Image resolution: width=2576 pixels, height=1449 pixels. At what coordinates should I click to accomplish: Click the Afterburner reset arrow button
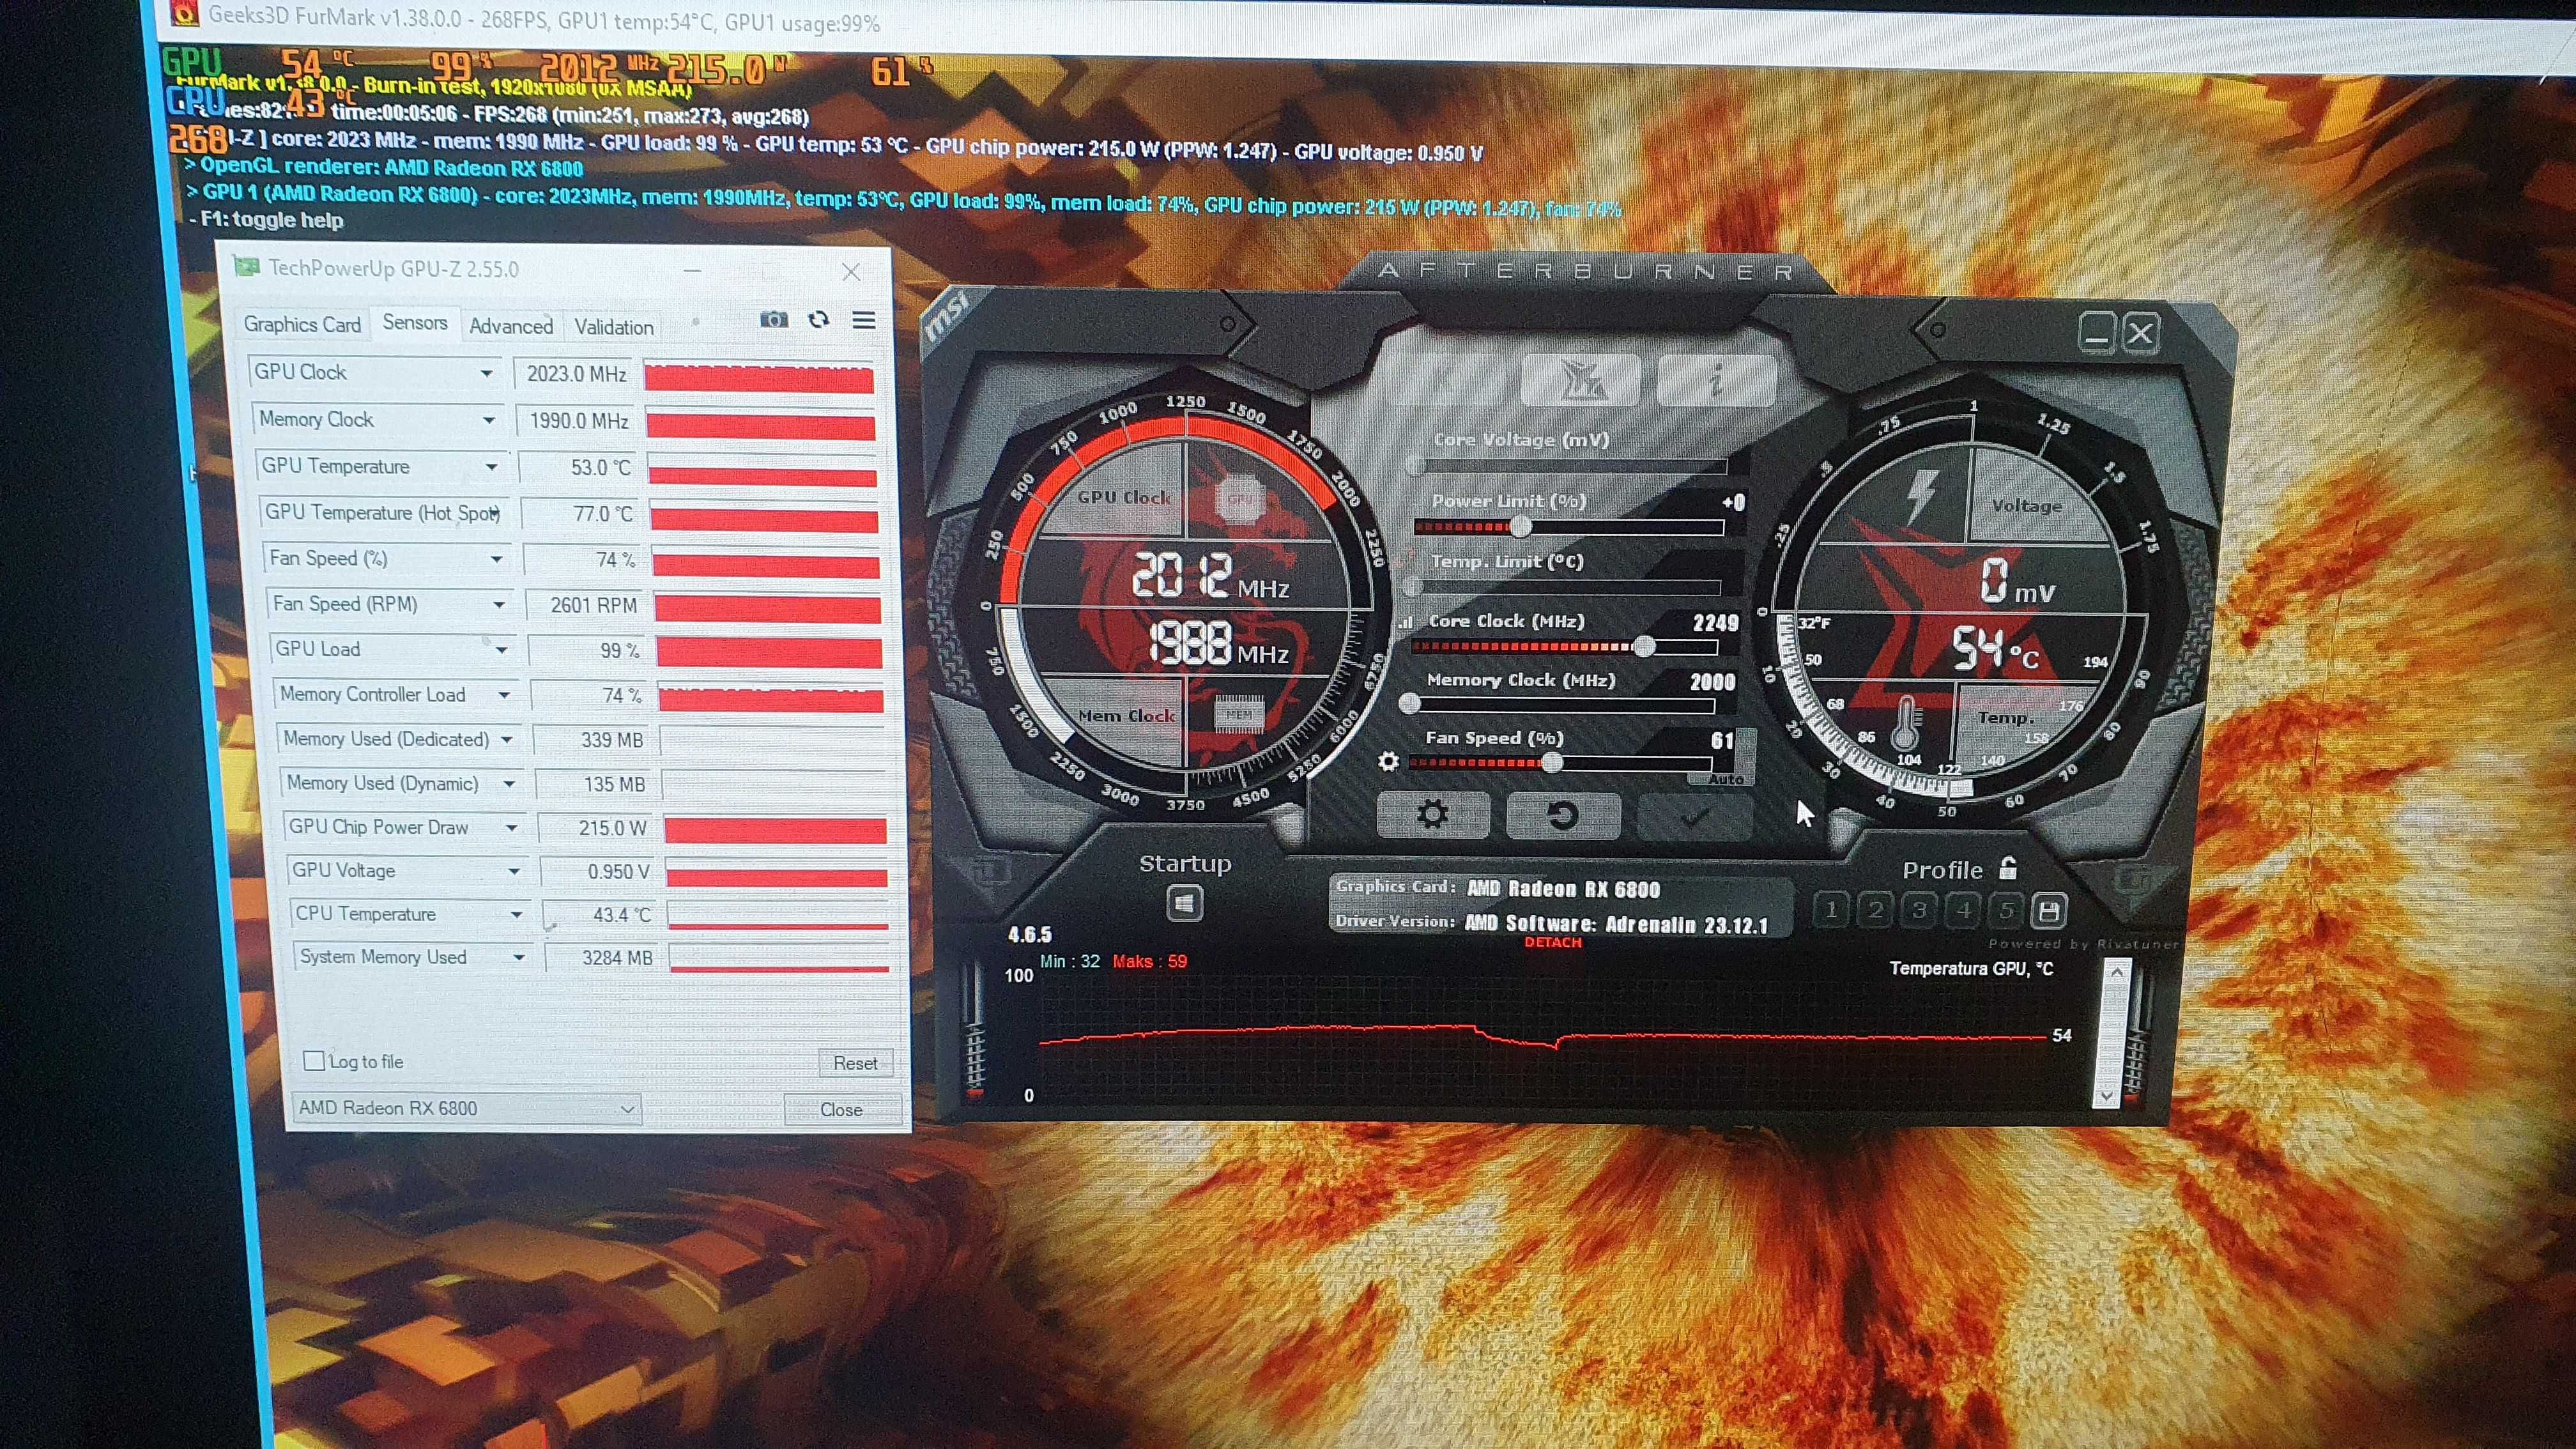coord(1562,816)
